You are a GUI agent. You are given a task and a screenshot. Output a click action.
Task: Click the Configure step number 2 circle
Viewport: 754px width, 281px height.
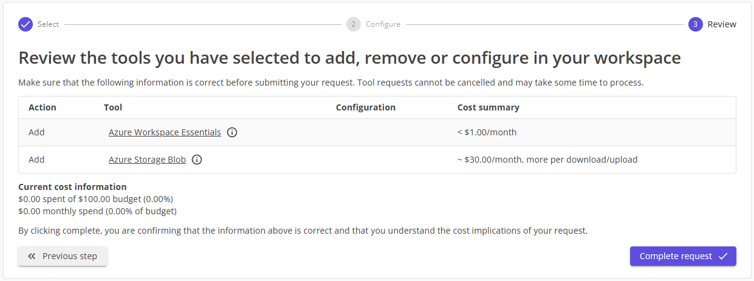(354, 24)
